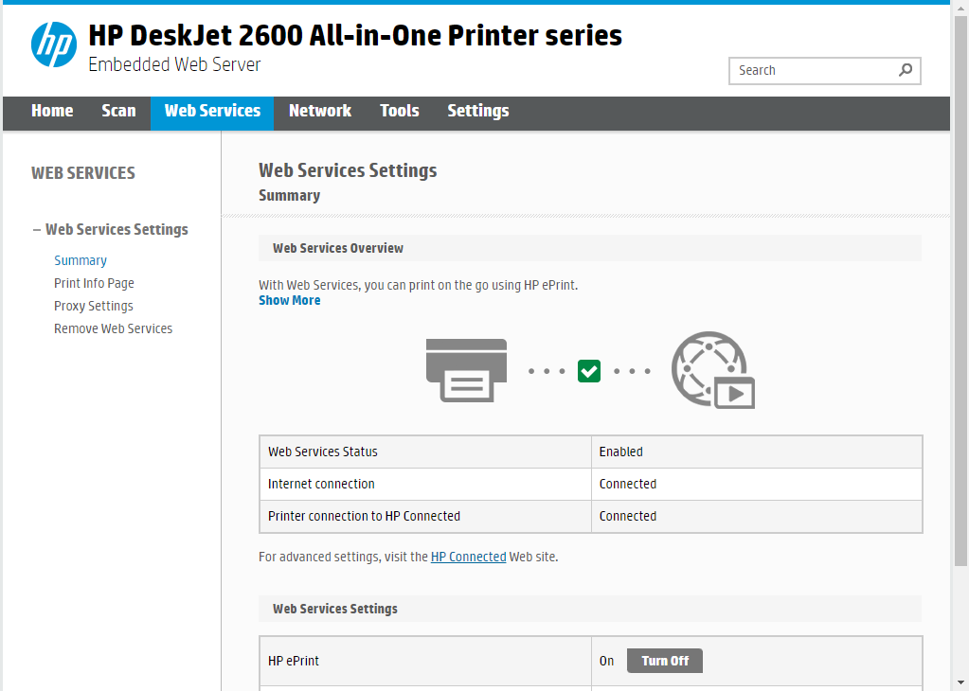Click the search magnifier icon
The image size is (969, 691).
906,70
